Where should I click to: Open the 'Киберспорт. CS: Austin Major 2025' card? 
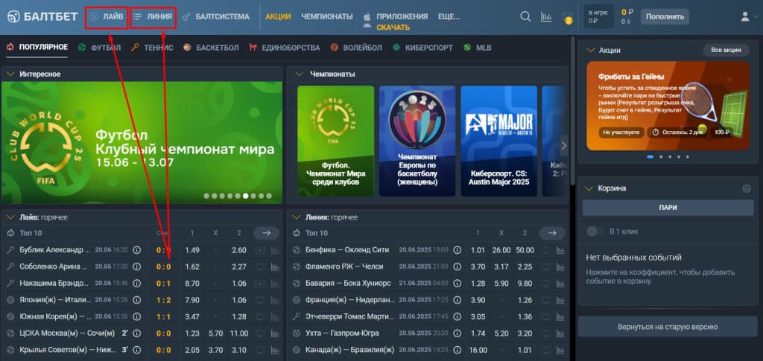[x=498, y=141]
